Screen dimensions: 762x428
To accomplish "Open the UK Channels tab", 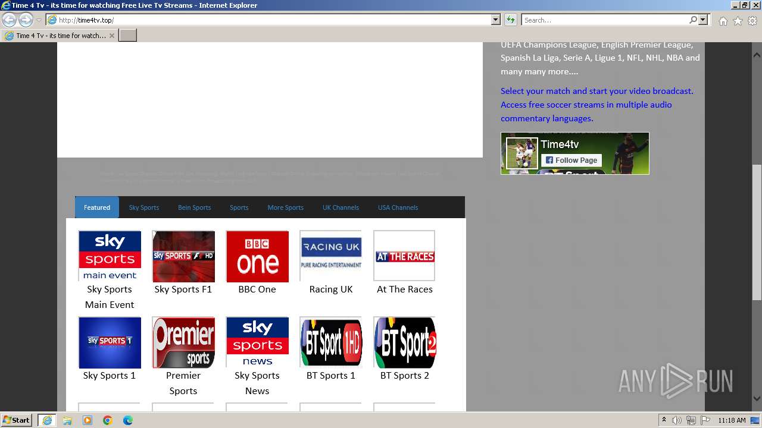I will [341, 207].
